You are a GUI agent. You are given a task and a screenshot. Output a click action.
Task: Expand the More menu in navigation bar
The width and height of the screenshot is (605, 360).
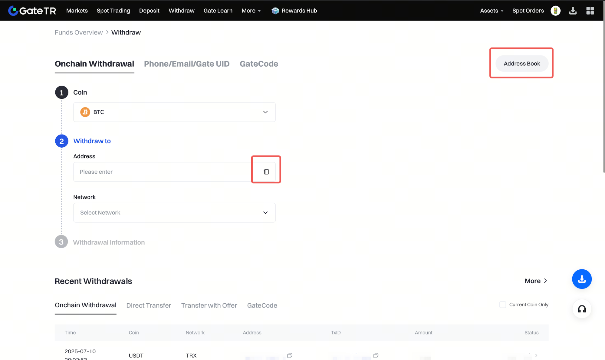(x=251, y=11)
